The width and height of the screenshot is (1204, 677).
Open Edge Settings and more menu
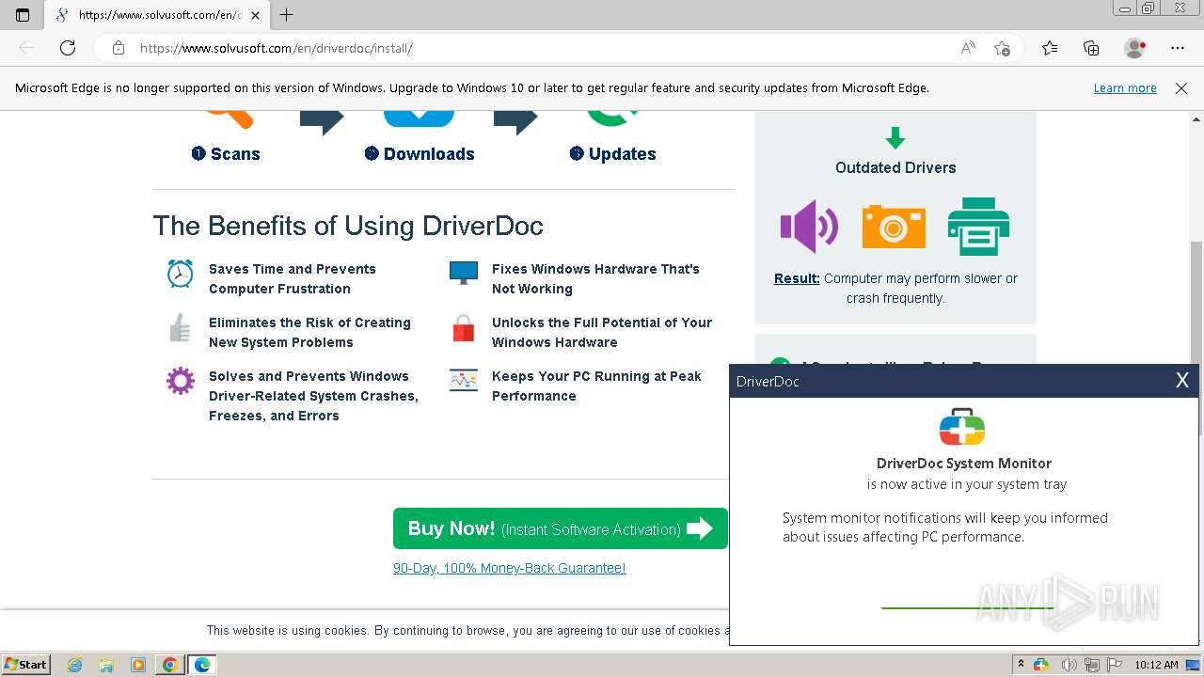click(1178, 48)
